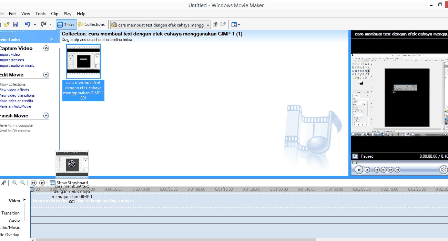The width and height of the screenshot is (448, 241).
Task: Click the 0:02:00.00 mark on timeline ruler
Action: pyautogui.click(x=362, y=189)
